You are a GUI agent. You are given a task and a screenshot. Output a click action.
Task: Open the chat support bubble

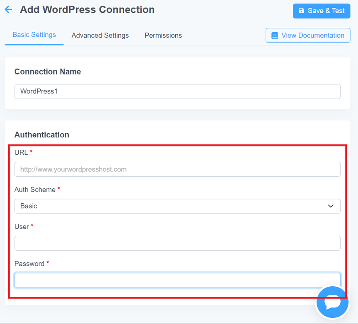pyautogui.click(x=332, y=302)
